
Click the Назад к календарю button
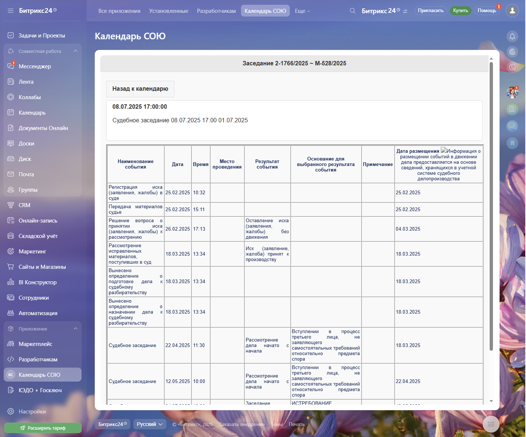[140, 89]
